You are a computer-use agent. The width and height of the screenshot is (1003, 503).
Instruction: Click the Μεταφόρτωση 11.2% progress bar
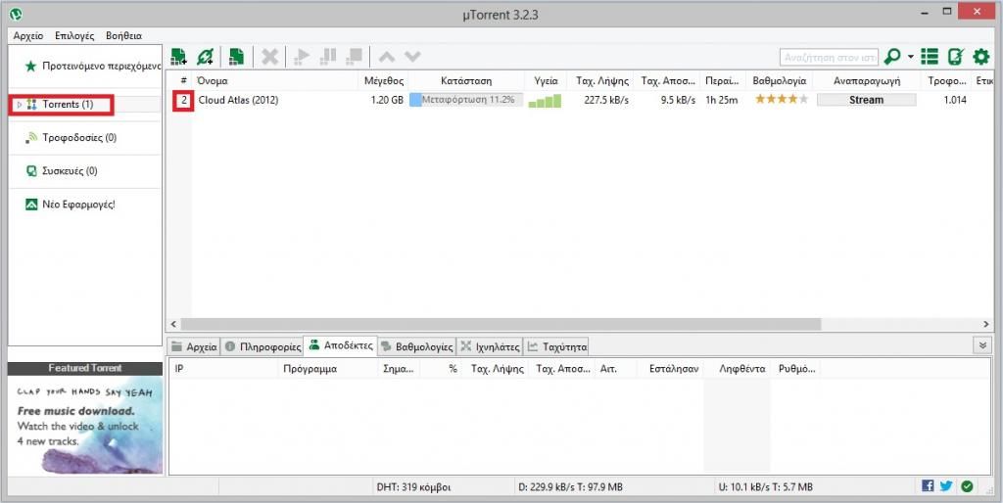(x=466, y=100)
